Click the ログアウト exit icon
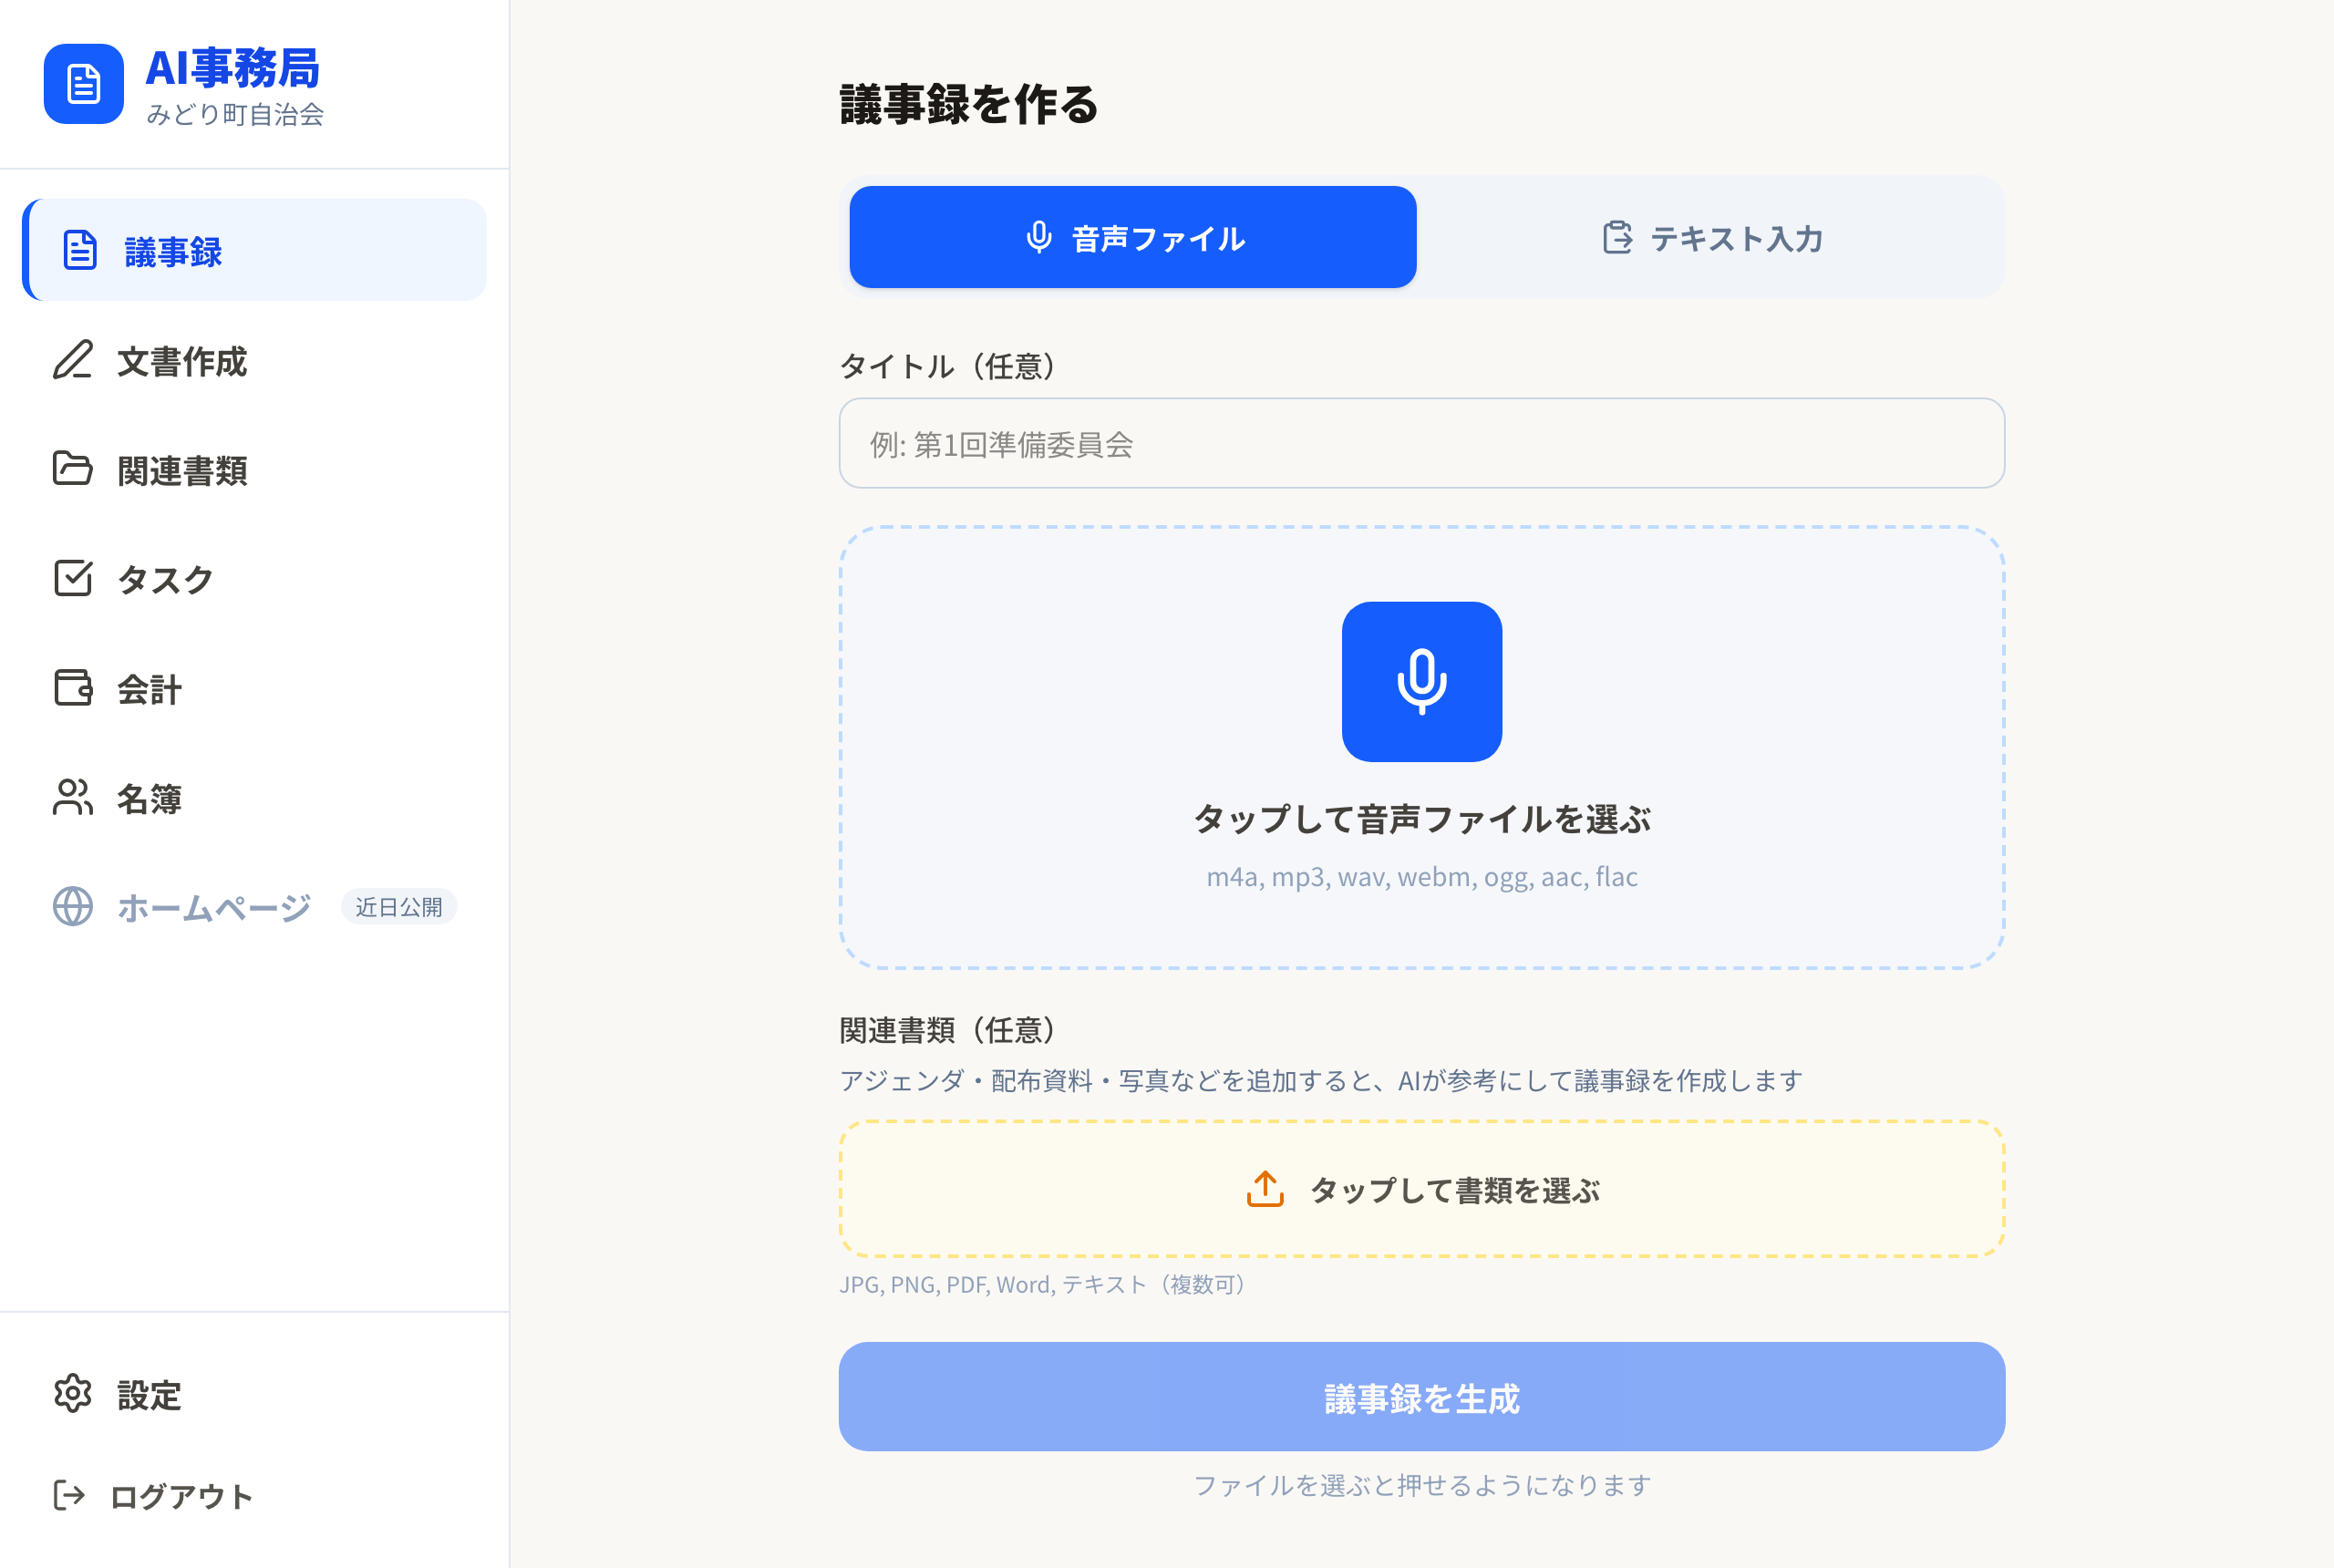The height and width of the screenshot is (1568, 2334). pos(69,1496)
